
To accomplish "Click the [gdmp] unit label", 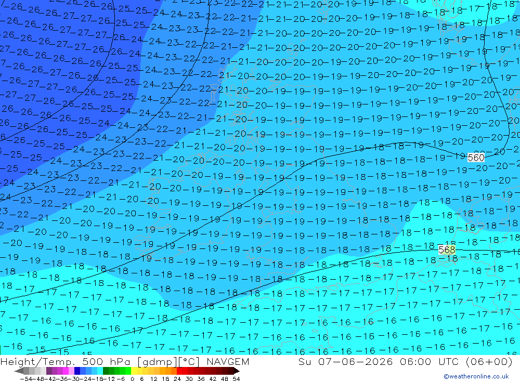I will [157, 362].
